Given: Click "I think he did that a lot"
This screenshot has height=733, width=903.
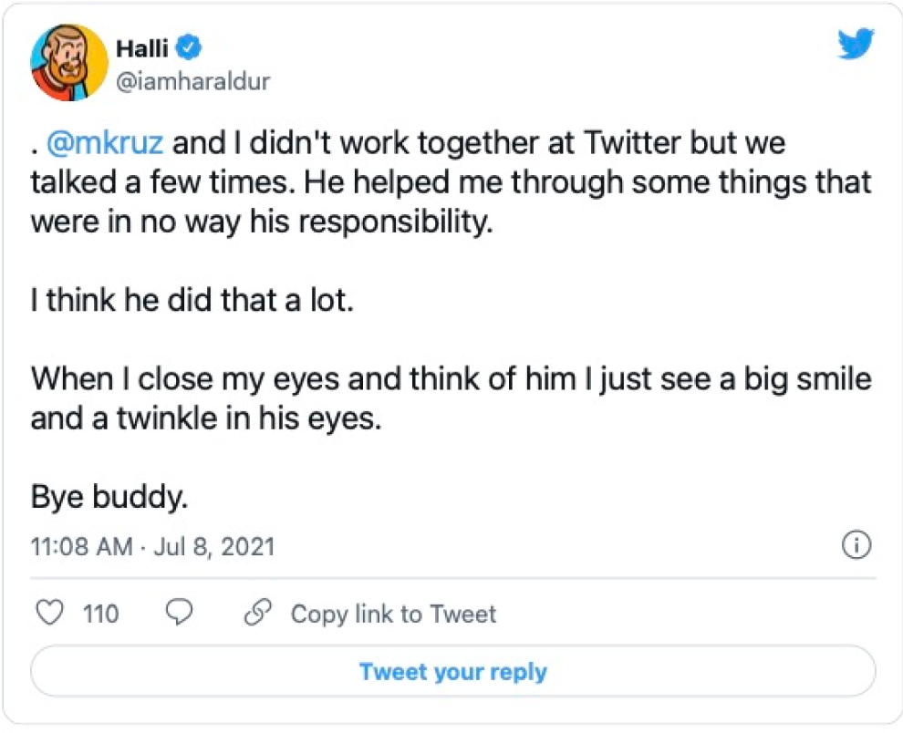Looking at the screenshot, I should point(190,301).
